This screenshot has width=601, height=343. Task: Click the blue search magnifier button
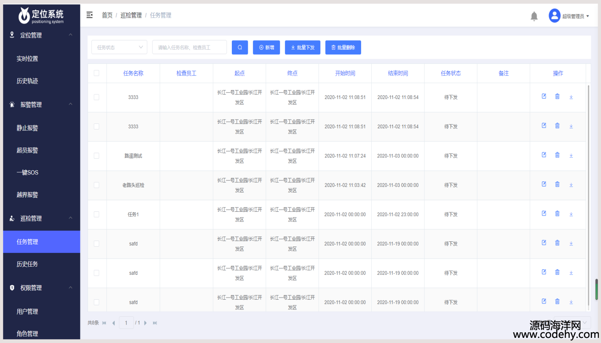pos(240,48)
